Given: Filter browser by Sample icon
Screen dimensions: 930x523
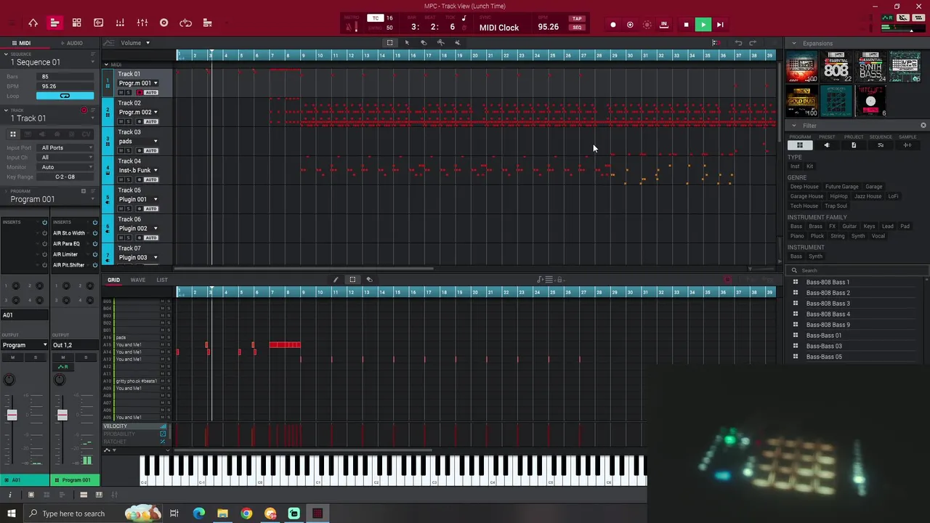Looking at the screenshot, I should [907, 145].
